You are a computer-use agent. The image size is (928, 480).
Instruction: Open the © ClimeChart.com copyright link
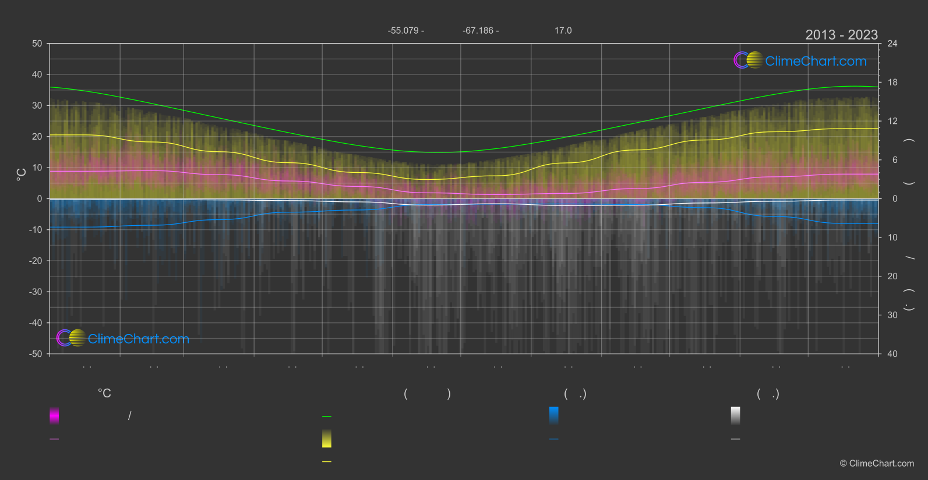click(x=877, y=464)
